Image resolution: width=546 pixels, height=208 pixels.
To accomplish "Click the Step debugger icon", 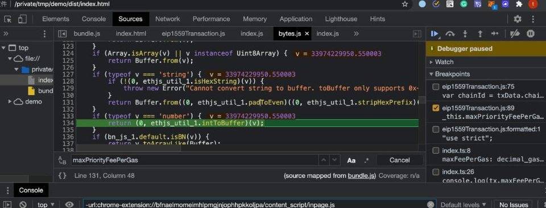I will (495, 33).
